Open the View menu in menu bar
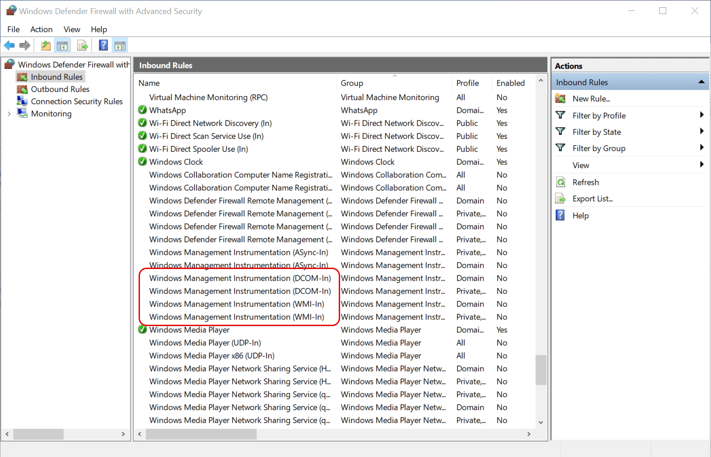Screen dimensions: 711x457 pos(72,29)
